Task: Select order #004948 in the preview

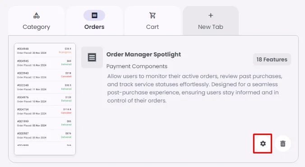Action: (44, 51)
